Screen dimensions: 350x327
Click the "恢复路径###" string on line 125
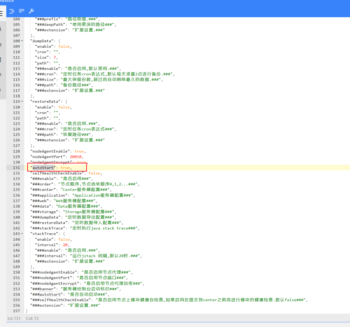[x=76, y=135]
